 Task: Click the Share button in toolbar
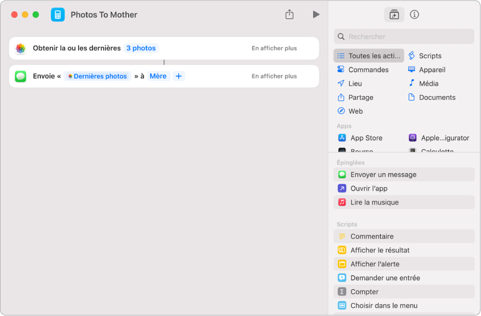[x=289, y=14]
